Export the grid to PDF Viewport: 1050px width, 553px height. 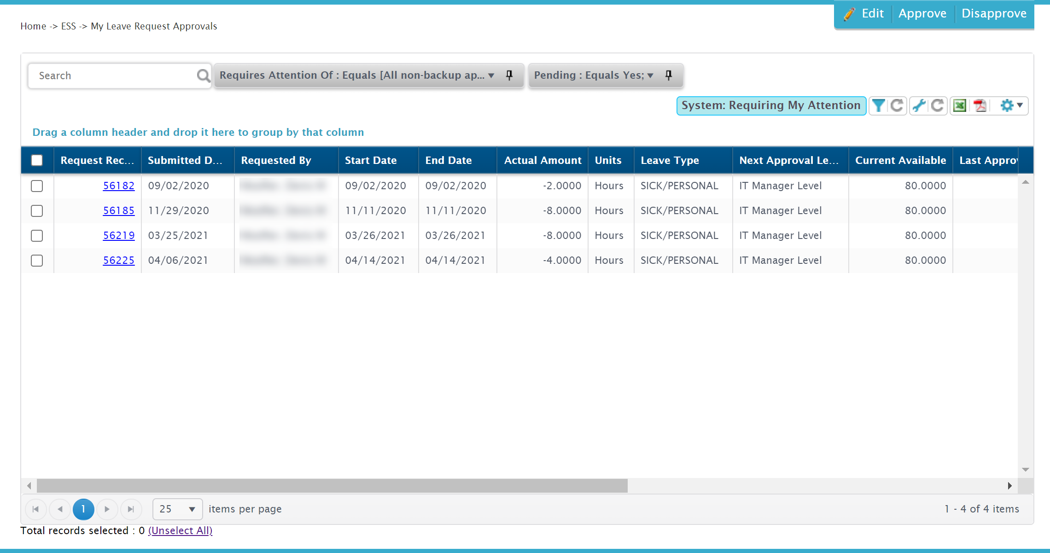(x=980, y=106)
